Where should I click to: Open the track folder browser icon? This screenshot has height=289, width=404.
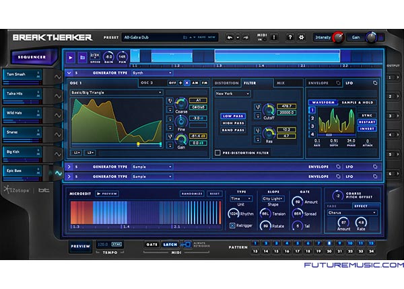pos(82,58)
